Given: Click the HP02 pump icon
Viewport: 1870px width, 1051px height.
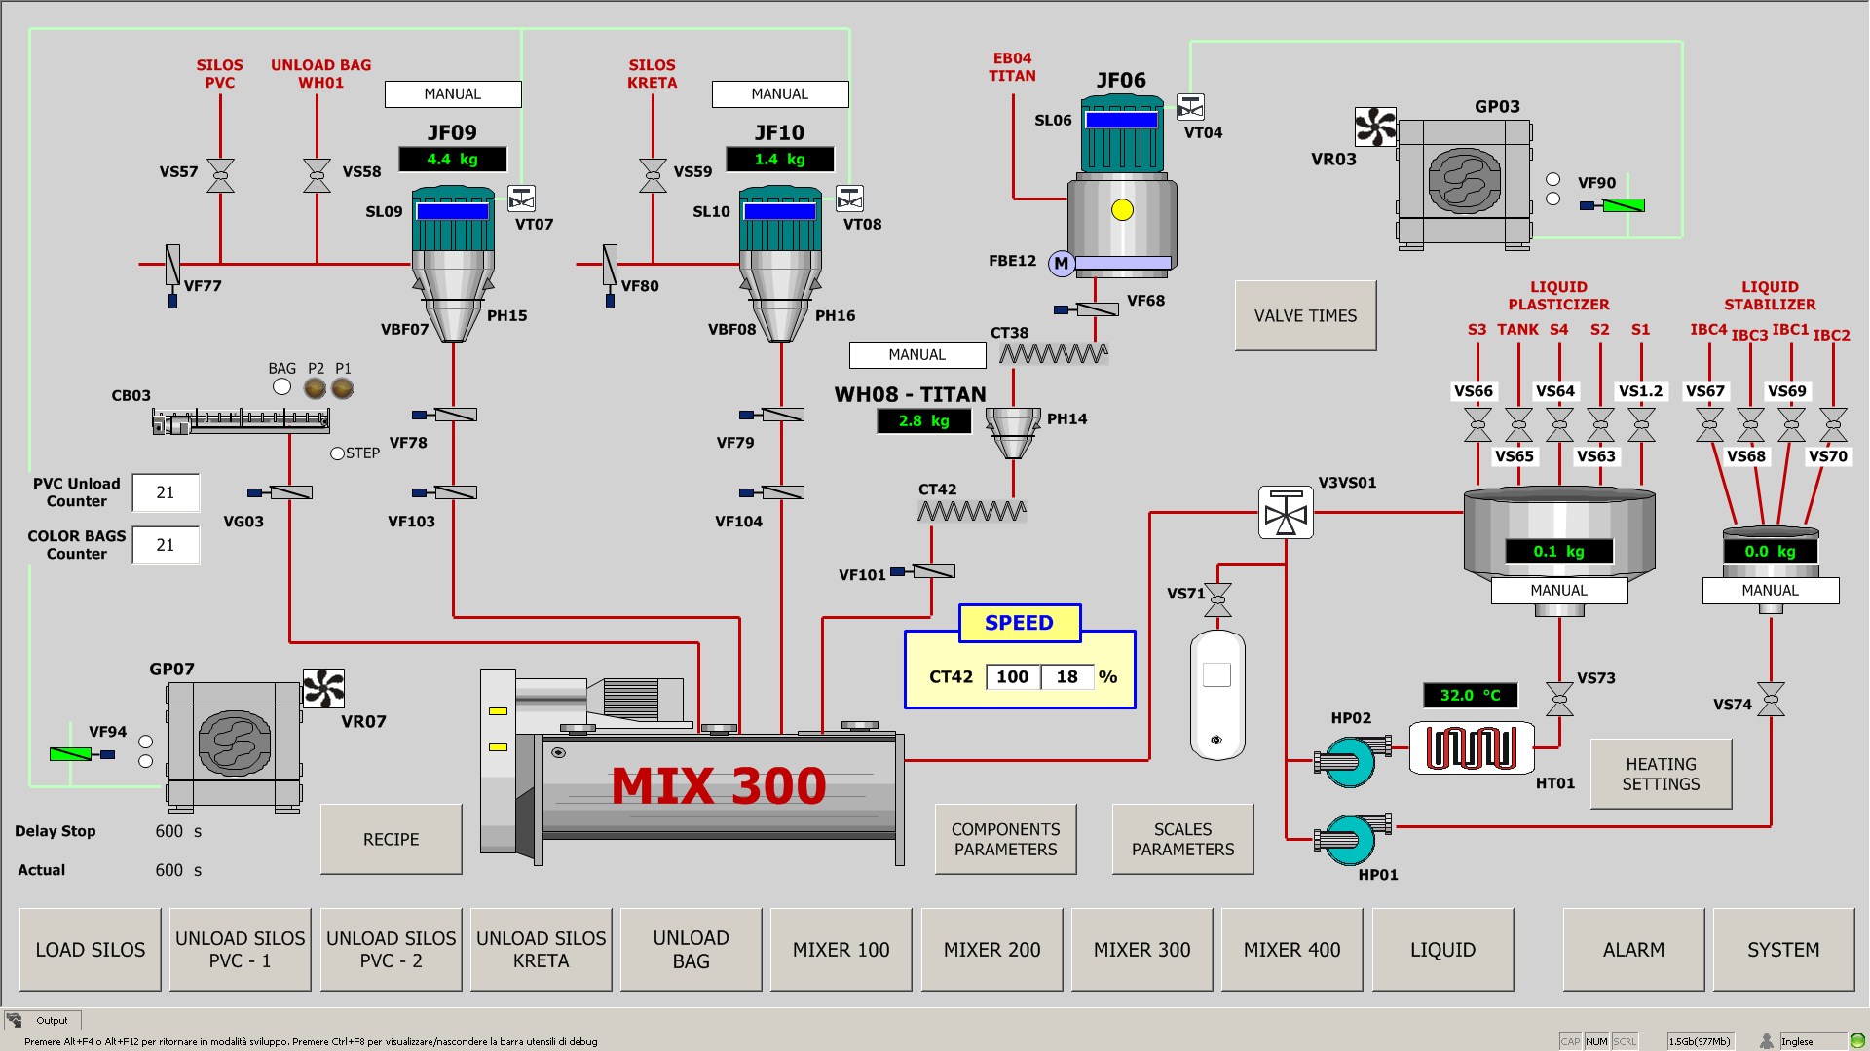Looking at the screenshot, I should [x=1351, y=762].
